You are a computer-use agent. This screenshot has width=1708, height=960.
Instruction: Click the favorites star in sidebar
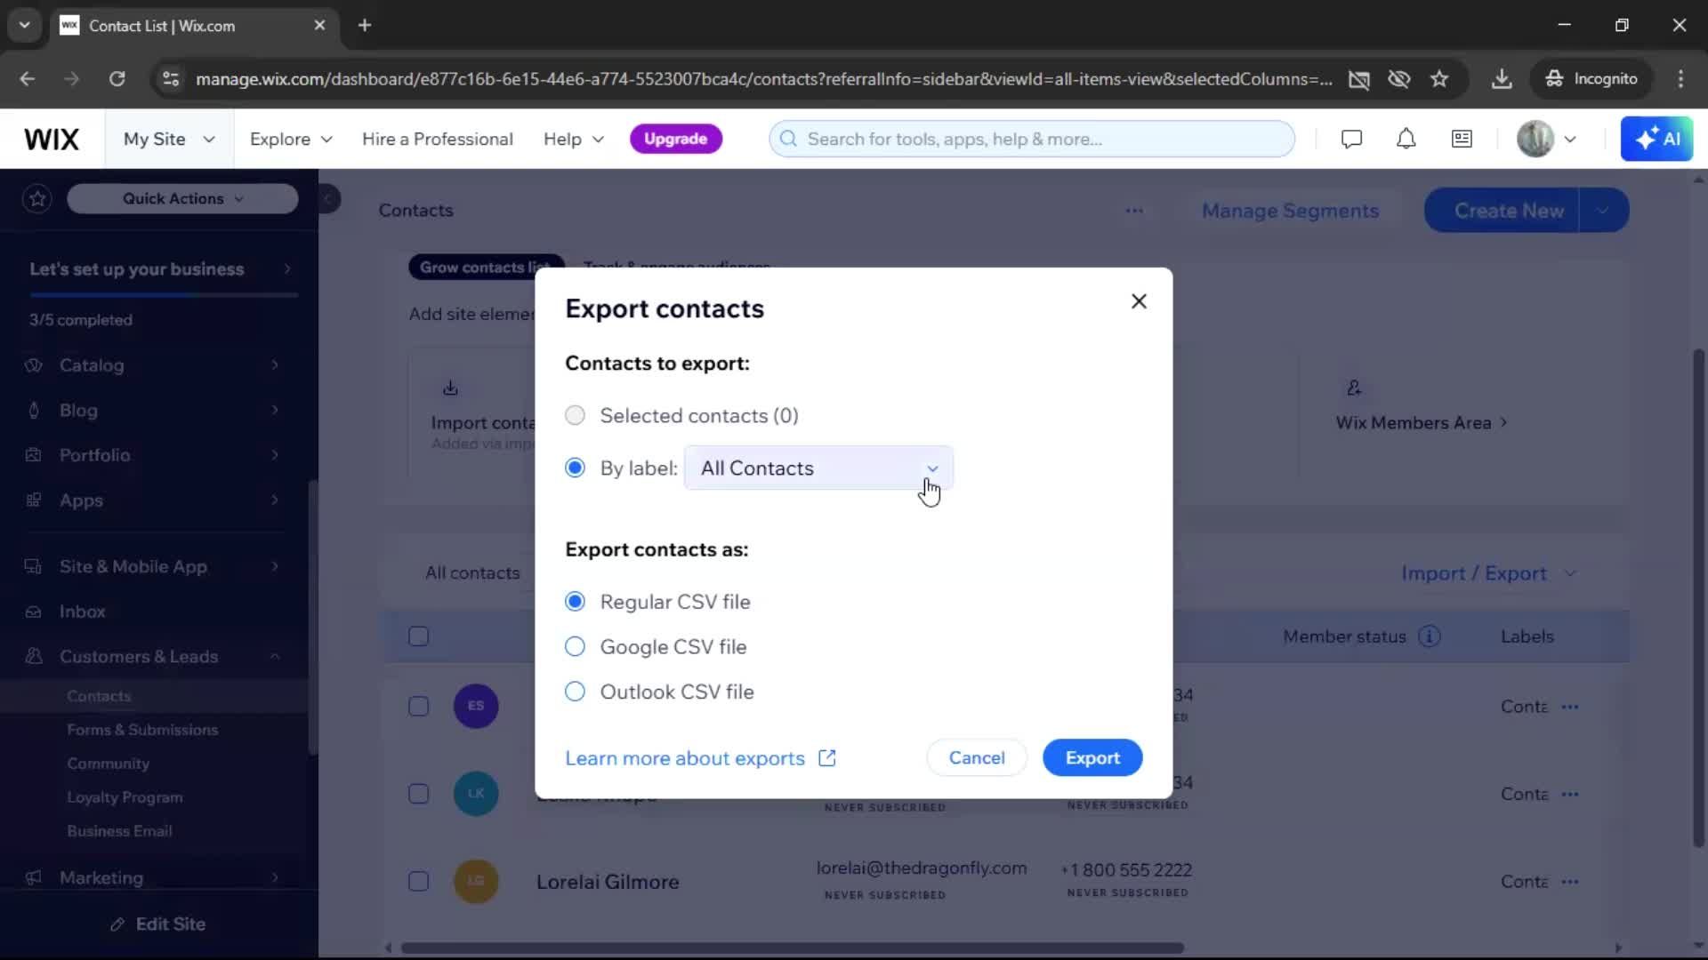37,198
